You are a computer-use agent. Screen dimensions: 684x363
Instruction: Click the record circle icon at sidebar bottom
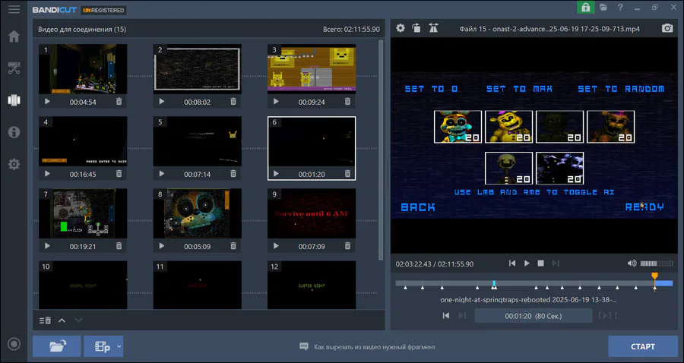tap(14, 344)
